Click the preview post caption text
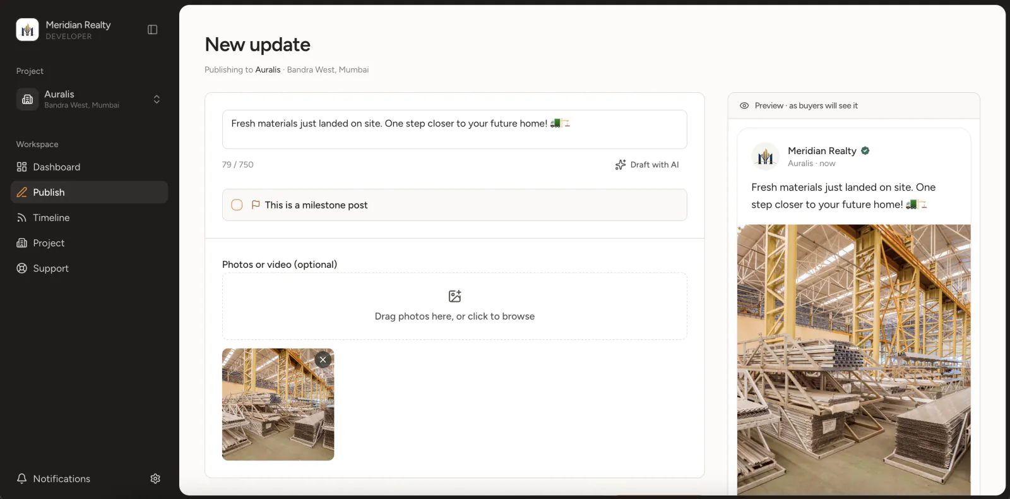The height and width of the screenshot is (499, 1010). (x=843, y=196)
